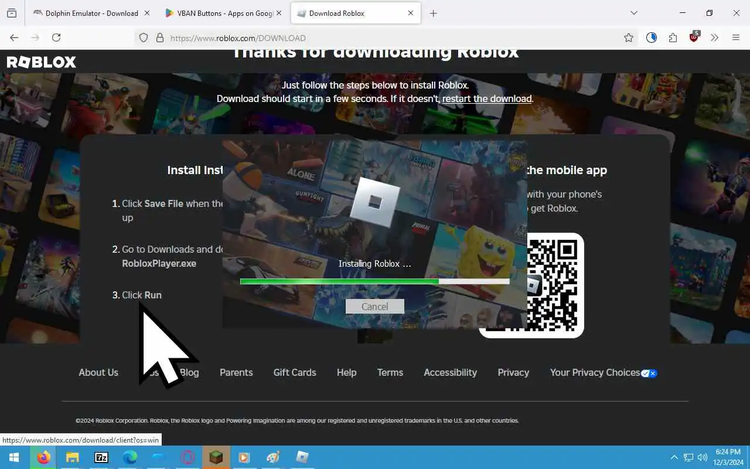Open tracking protection shield icon
This screenshot has height=469, width=750.
pos(144,38)
